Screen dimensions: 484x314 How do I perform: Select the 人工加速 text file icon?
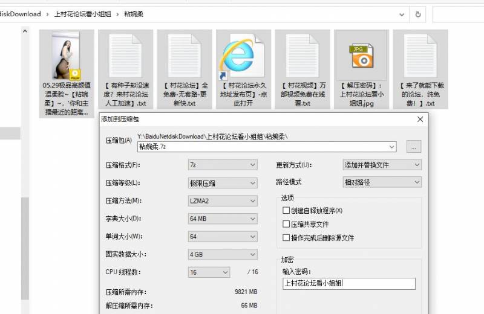pyautogui.click(x=124, y=57)
